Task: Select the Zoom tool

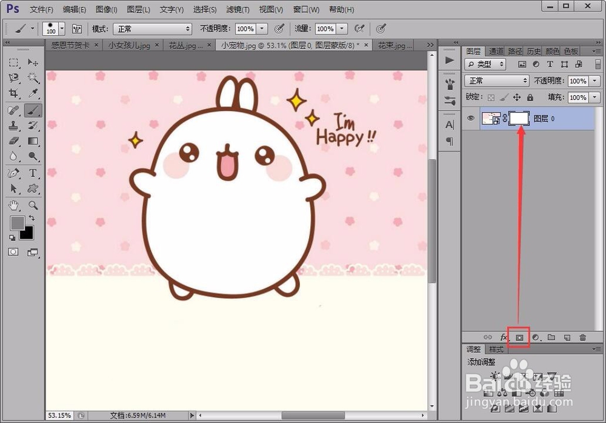Action: coord(33,205)
